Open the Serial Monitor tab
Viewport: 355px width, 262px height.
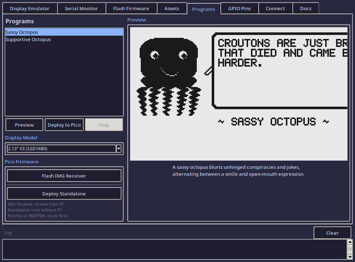81,8
